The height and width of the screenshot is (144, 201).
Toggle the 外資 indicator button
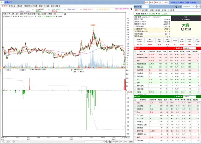(9, 14)
